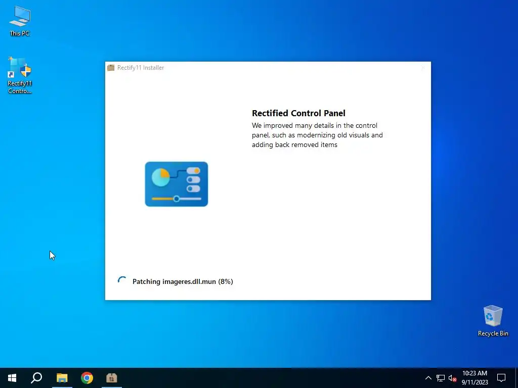Viewport: 518px width, 388px height.
Task: Open the Action Center notifications icon
Action: point(501,378)
